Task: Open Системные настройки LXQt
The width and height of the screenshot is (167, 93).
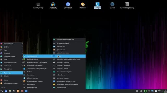Action: point(69,40)
